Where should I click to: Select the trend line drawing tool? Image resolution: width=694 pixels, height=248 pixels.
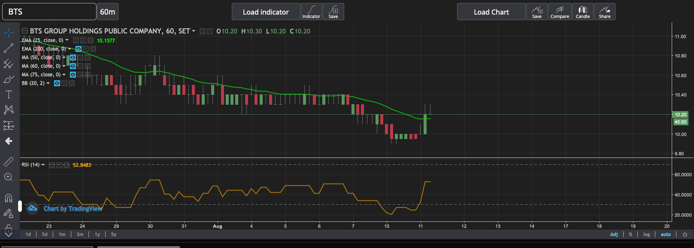pyautogui.click(x=9, y=48)
